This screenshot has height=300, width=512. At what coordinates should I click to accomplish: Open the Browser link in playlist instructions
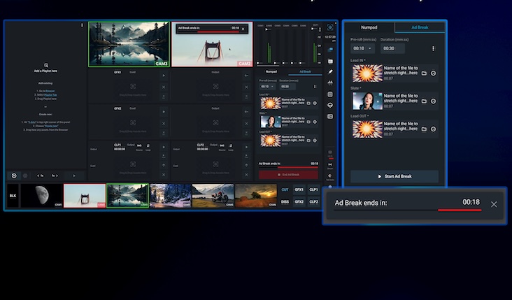50,91
